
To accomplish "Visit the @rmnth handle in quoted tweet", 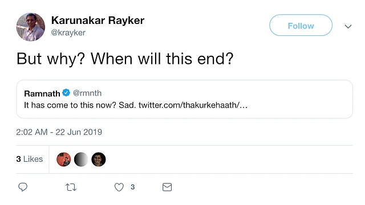I will pos(87,93).
